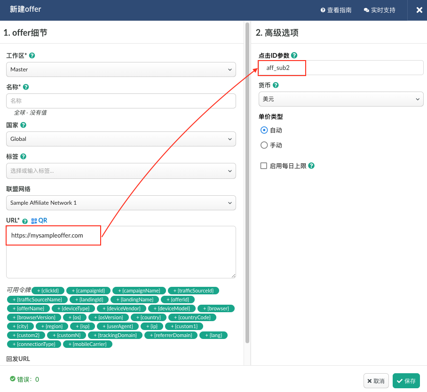Image resolution: width=427 pixels, height=392 pixels.
Task: Click help icon next to 启用每日上限
Action: (x=311, y=166)
